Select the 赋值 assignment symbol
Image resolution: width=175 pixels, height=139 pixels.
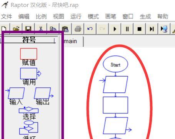click(29, 54)
